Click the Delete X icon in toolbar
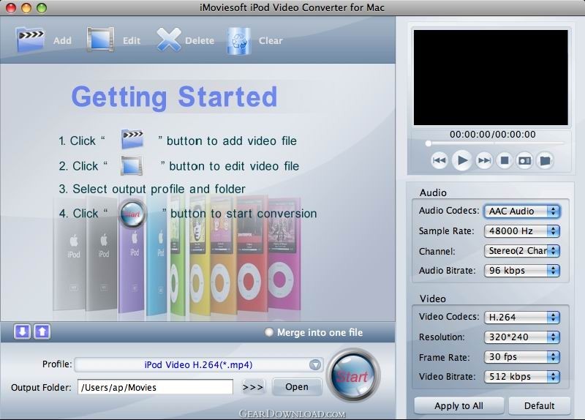Screen dimensions: 585x420 tap(169, 40)
